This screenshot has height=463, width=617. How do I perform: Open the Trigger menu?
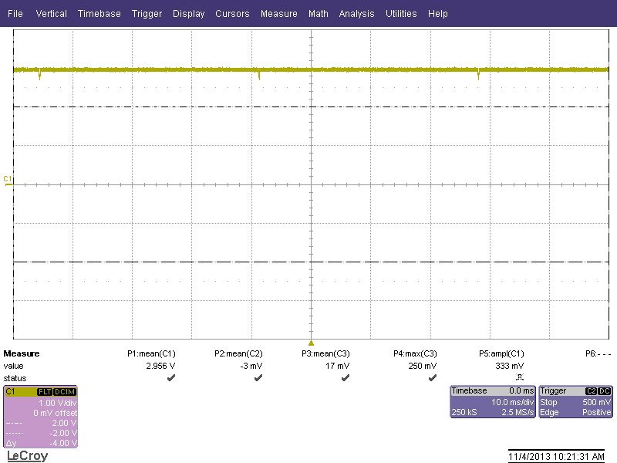coord(147,13)
